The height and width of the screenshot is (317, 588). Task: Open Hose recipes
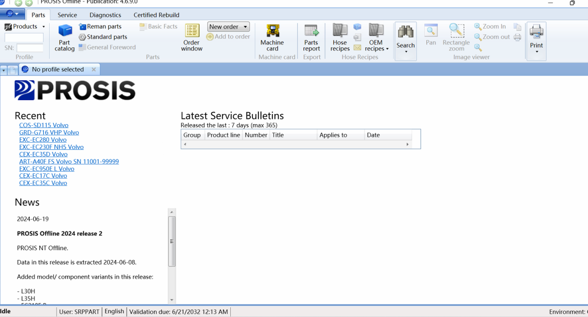340,38
